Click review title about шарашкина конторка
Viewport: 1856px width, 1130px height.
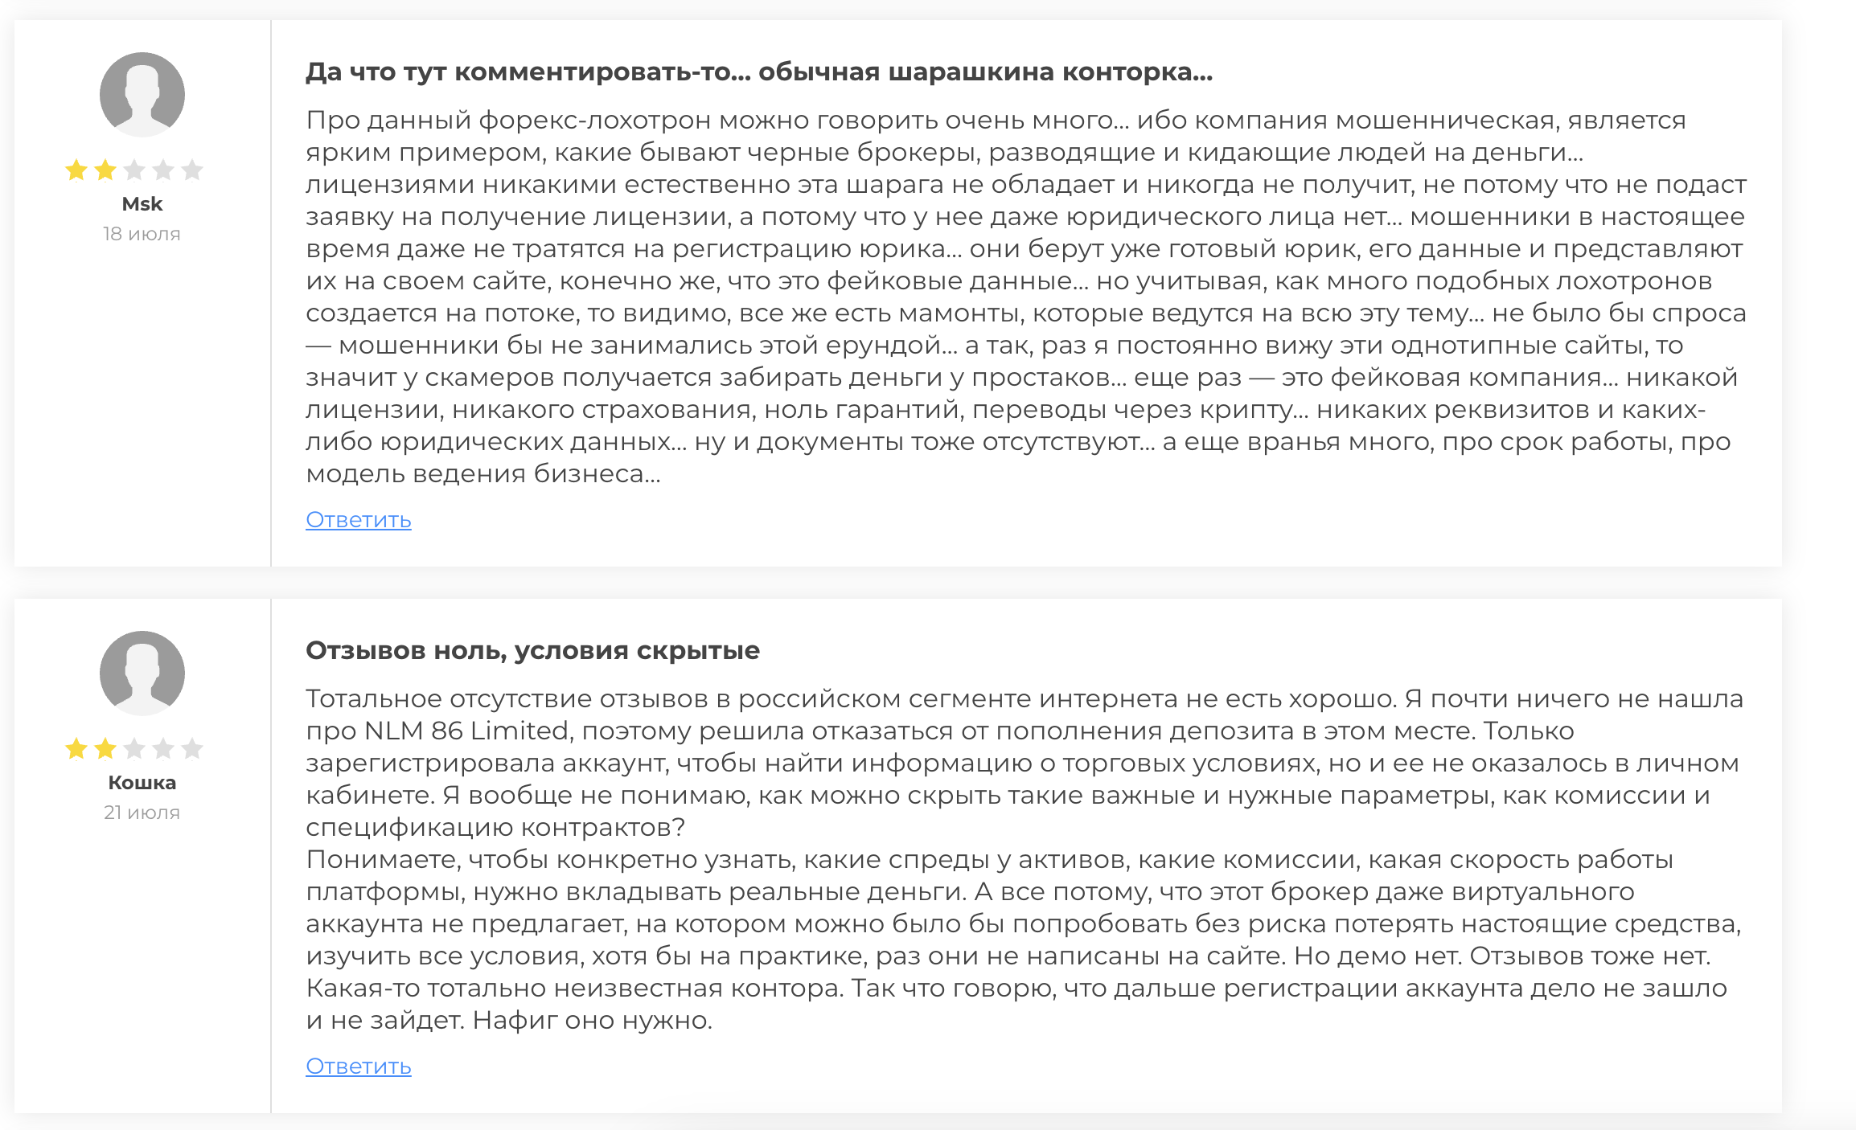pyautogui.click(x=759, y=72)
